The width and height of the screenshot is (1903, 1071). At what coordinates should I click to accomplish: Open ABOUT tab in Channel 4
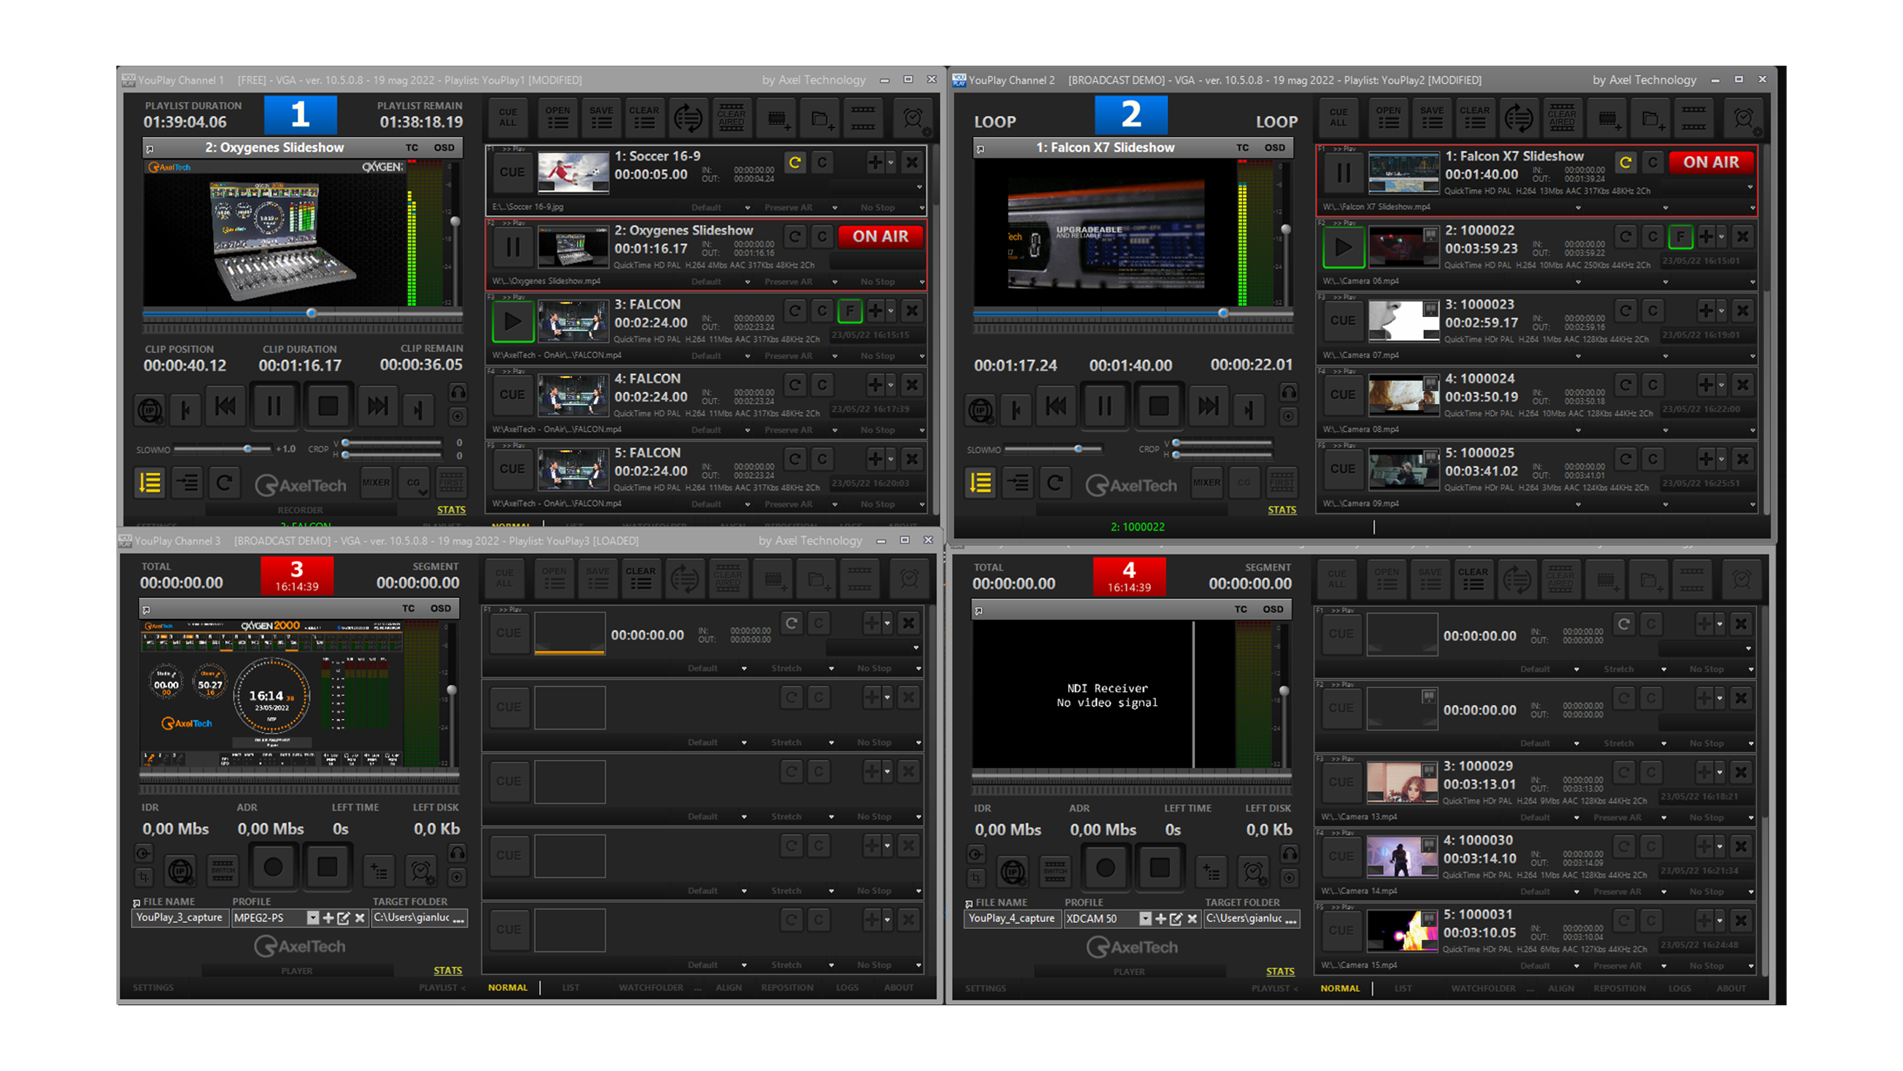click(x=1731, y=989)
